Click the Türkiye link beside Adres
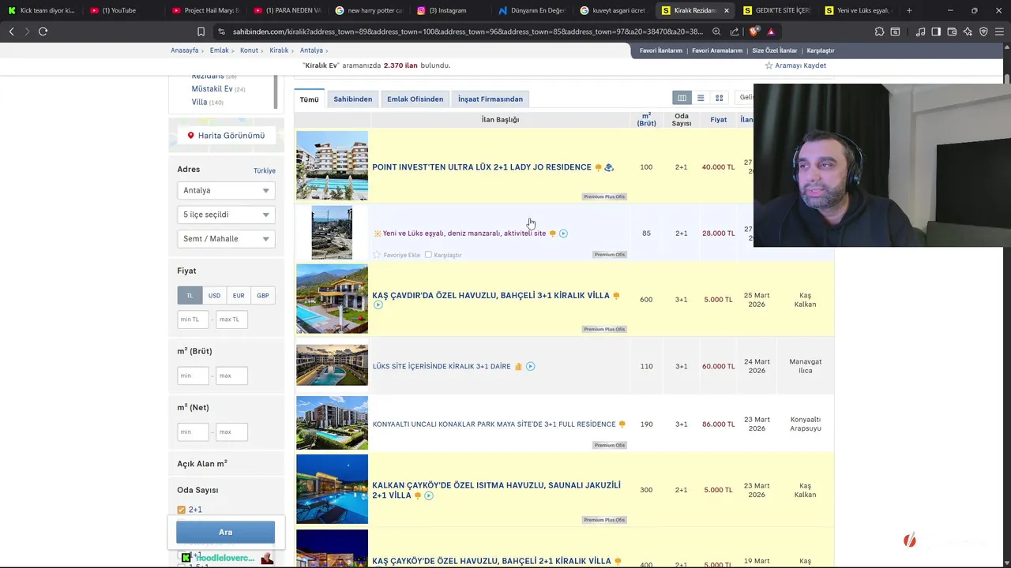Screen dimensions: 1011x568 coord(265,170)
